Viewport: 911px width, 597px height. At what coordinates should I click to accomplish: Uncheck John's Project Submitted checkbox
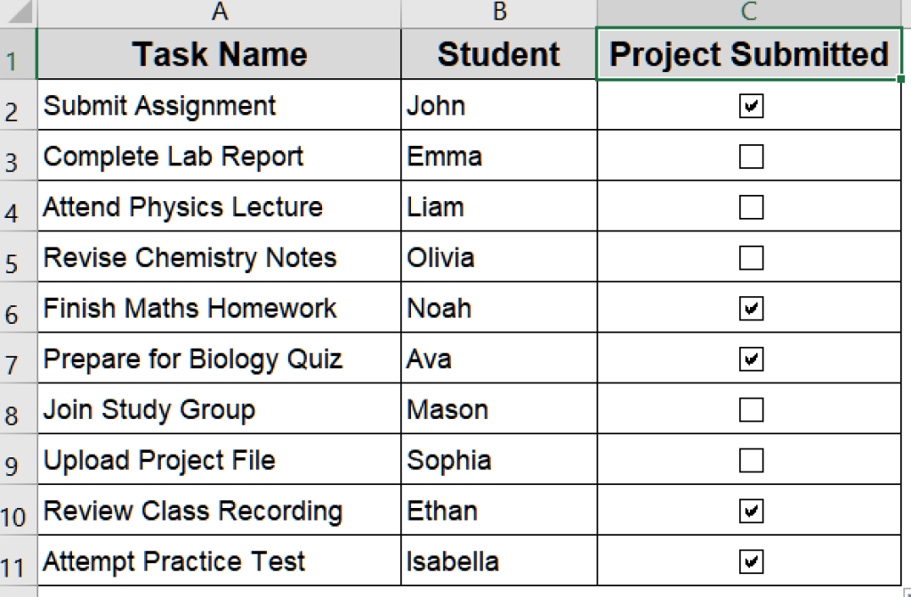751,107
